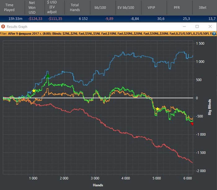The width and height of the screenshot is (217, 190).
Task: Click the Big Blinds axis label
Action: click(210, 107)
